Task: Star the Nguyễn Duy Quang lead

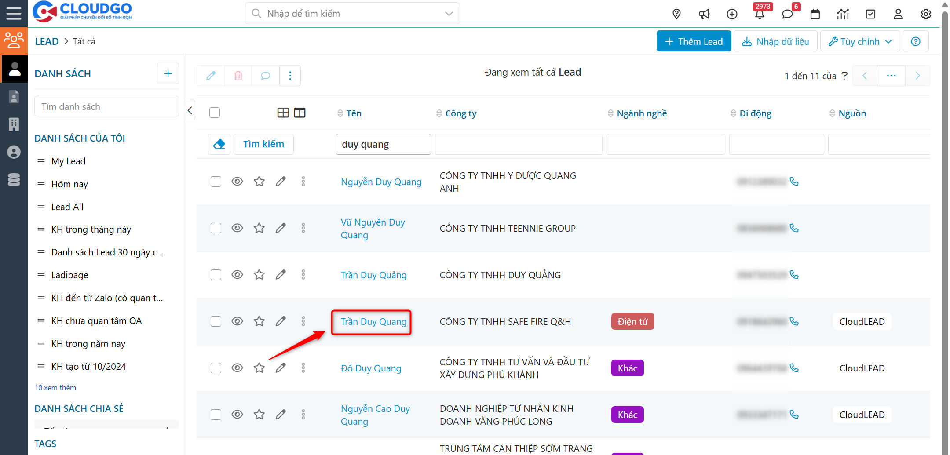Action: coord(259,182)
